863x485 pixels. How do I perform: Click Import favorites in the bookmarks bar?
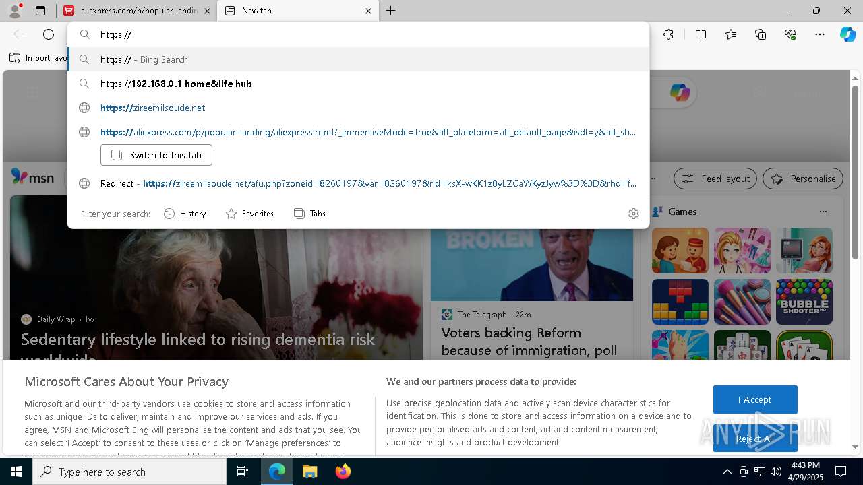pyautogui.click(x=38, y=58)
